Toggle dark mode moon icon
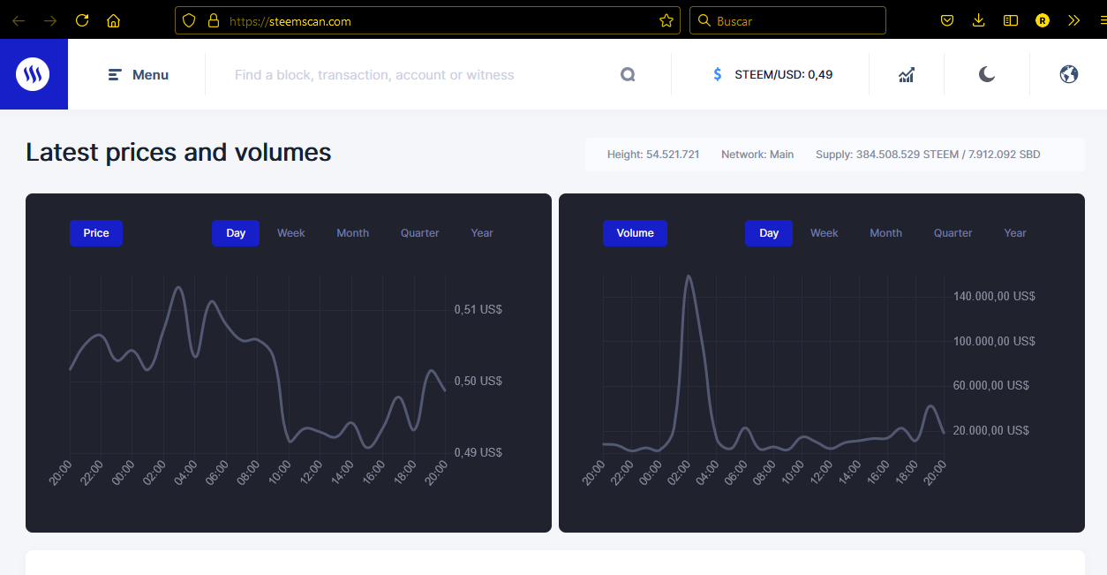The image size is (1107, 575). [x=987, y=75]
